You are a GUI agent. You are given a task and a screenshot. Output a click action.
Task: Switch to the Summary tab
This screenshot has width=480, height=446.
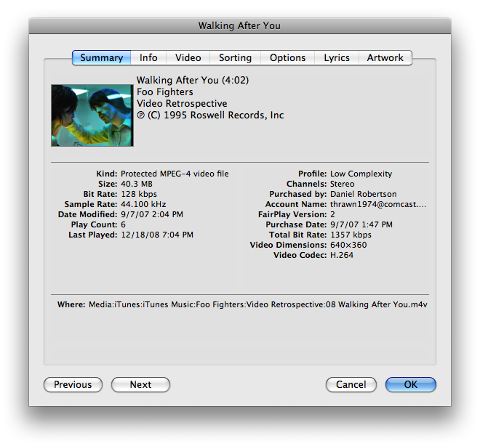click(101, 58)
